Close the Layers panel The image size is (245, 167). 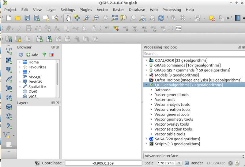click(x=57, y=103)
